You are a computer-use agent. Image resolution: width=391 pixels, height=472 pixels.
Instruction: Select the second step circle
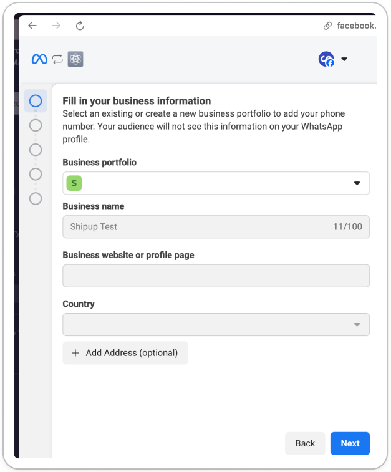point(36,125)
